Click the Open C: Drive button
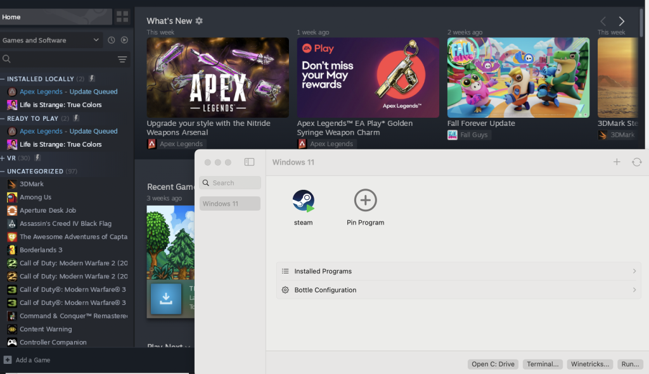649x374 pixels. [x=492, y=364]
